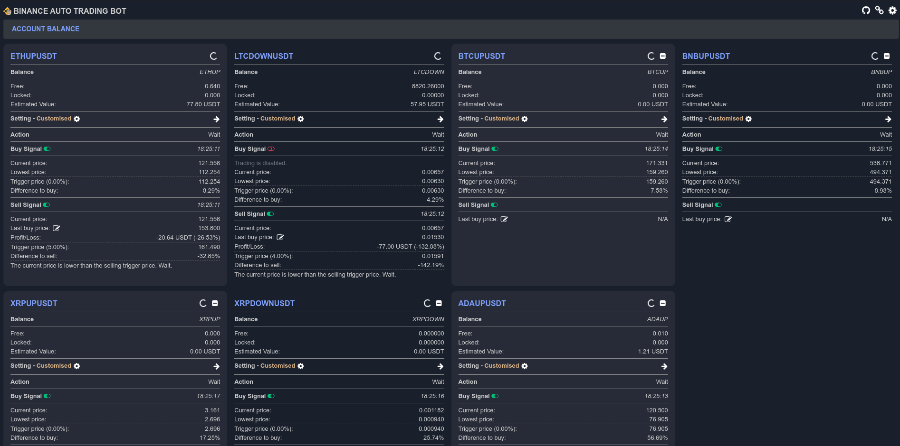The image size is (900, 446).
Task: Open the XRPUPUSDT symbol link
Action: coord(34,303)
